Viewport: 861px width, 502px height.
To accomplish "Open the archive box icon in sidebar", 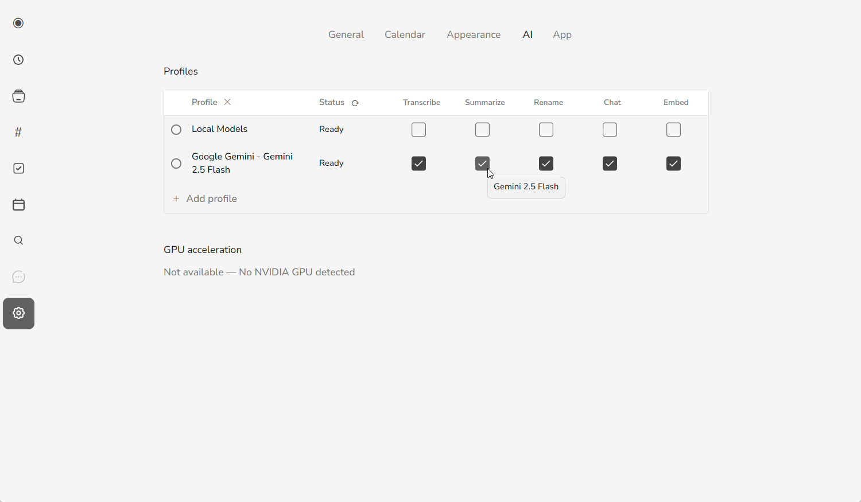I will (x=18, y=96).
